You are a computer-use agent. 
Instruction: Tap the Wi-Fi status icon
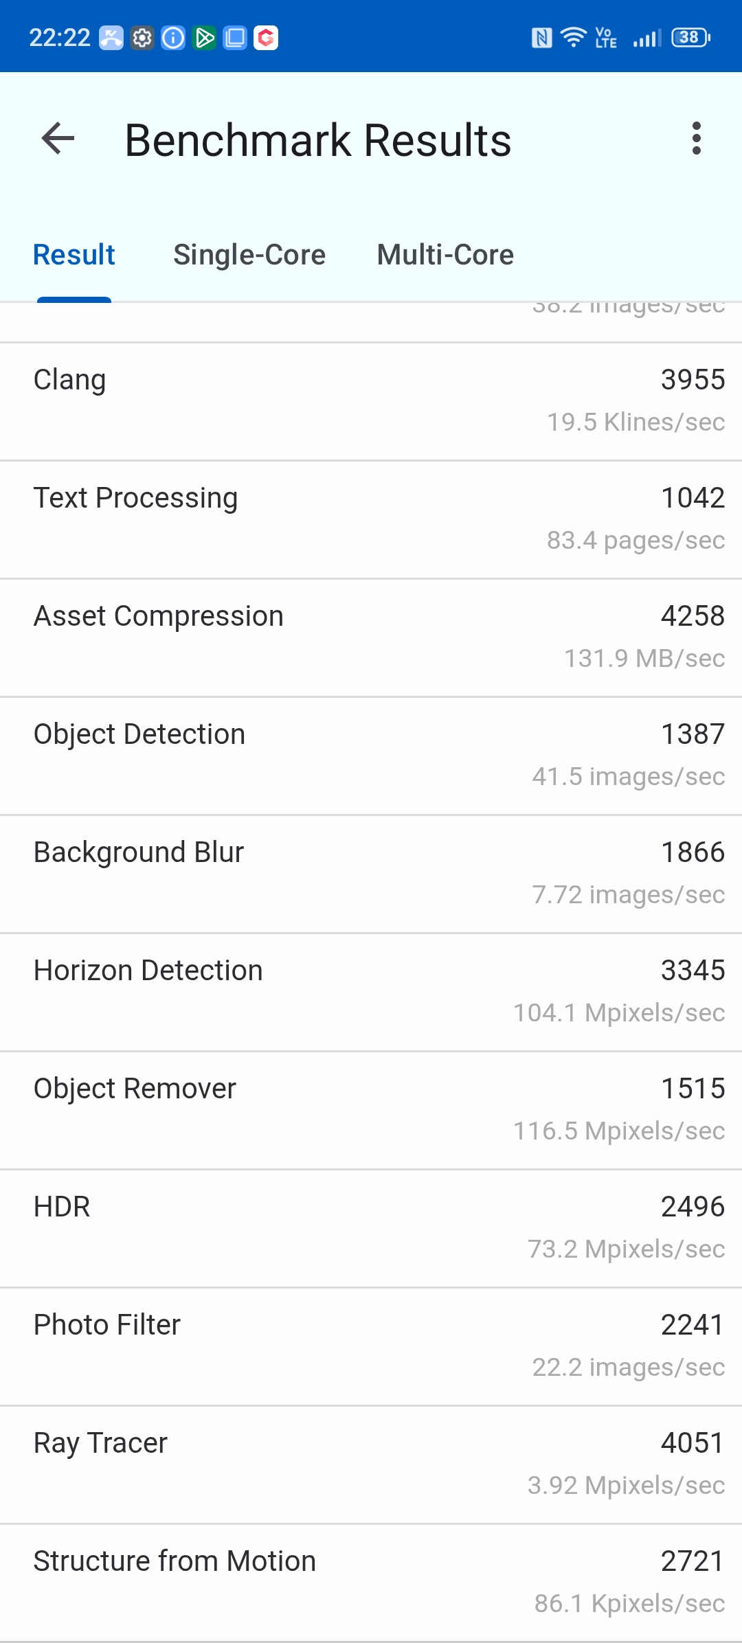pyautogui.click(x=574, y=37)
